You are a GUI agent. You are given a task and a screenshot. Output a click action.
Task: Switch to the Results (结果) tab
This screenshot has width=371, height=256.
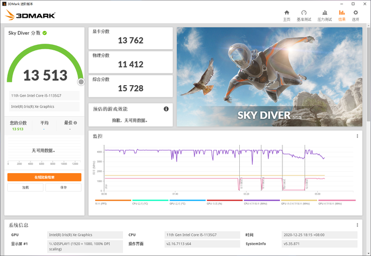(342, 15)
